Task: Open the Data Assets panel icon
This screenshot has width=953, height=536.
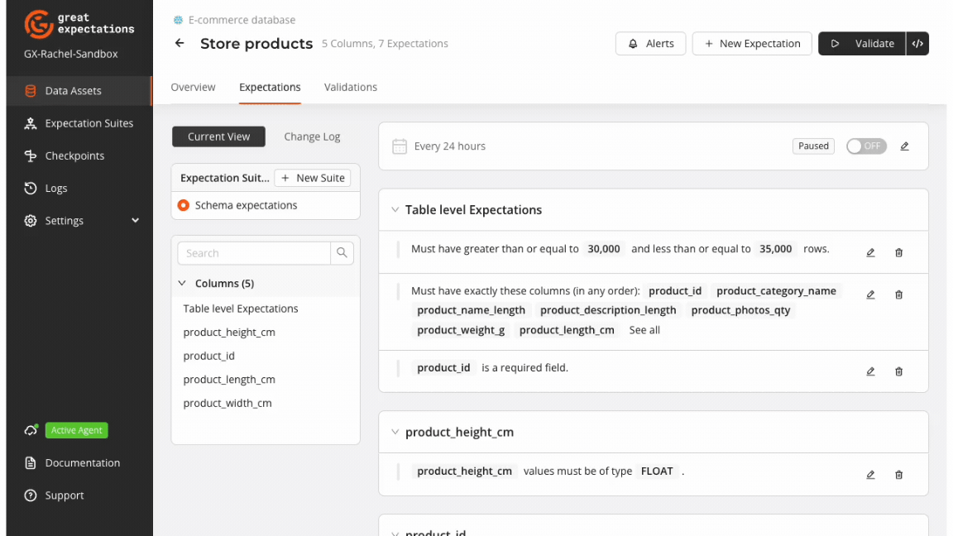Action: point(29,91)
